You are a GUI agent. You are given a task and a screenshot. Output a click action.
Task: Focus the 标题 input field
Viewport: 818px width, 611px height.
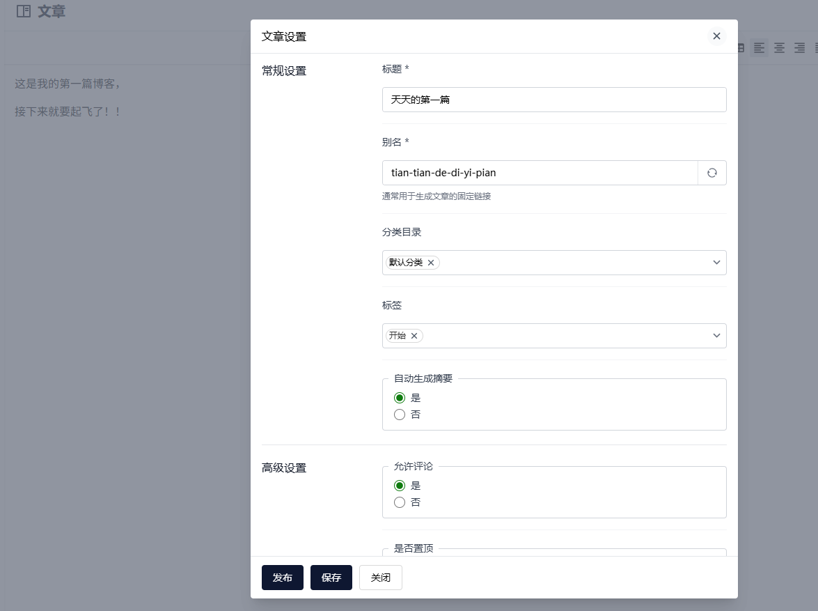554,100
